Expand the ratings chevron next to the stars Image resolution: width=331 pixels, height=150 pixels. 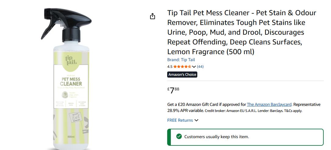coord(194,67)
